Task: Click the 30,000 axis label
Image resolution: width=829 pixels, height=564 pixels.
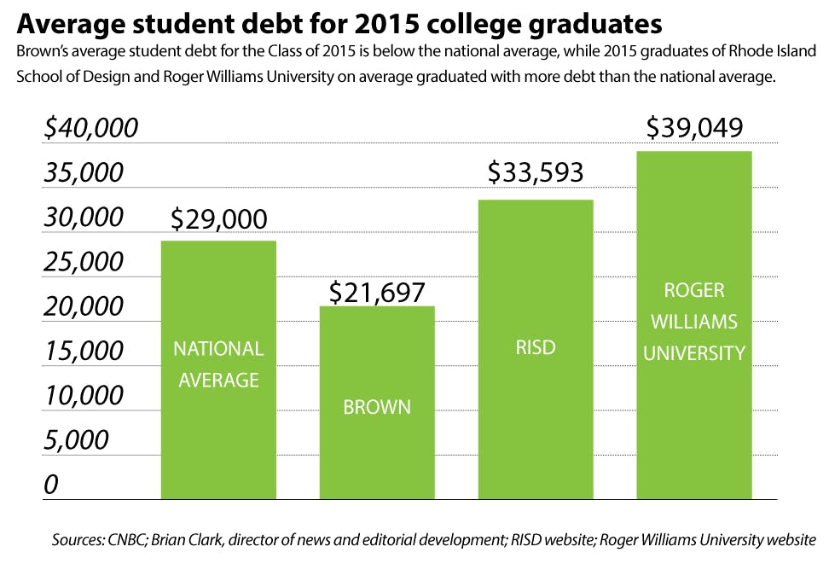Action: click(x=84, y=218)
